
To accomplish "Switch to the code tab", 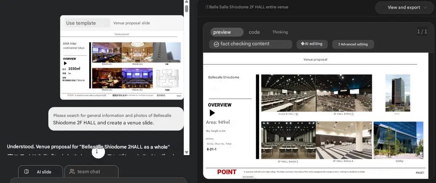I will [254, 32].
